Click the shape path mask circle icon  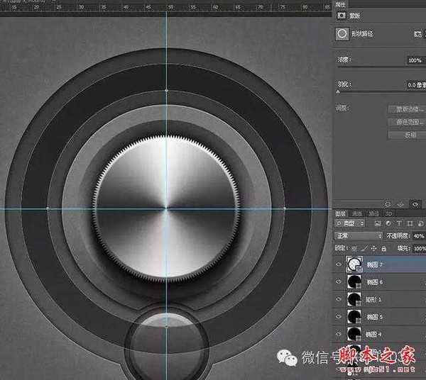(x=342, y=33)
